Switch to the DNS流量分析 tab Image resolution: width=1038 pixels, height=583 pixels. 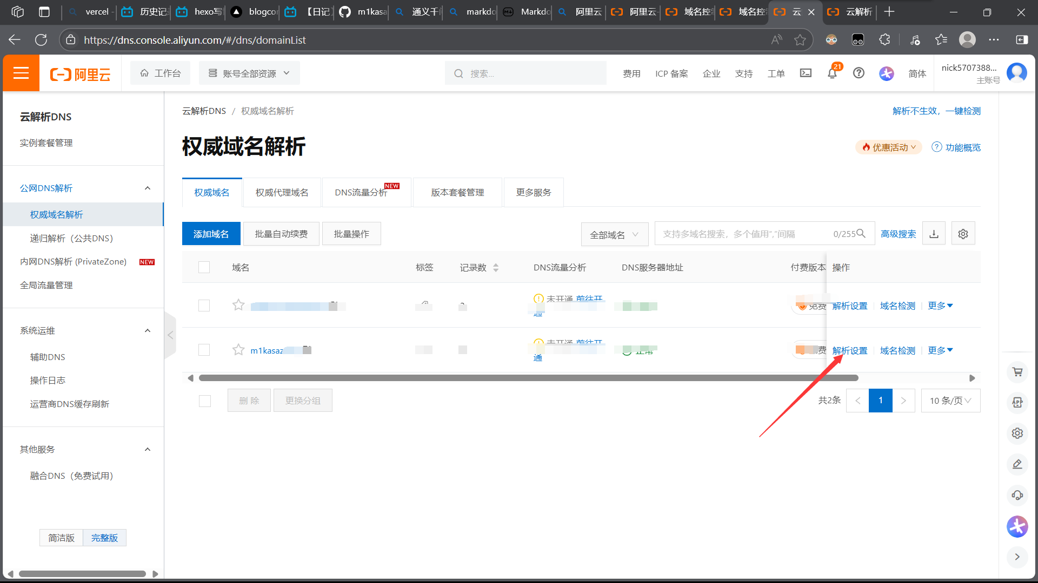[x=367, y=192]
